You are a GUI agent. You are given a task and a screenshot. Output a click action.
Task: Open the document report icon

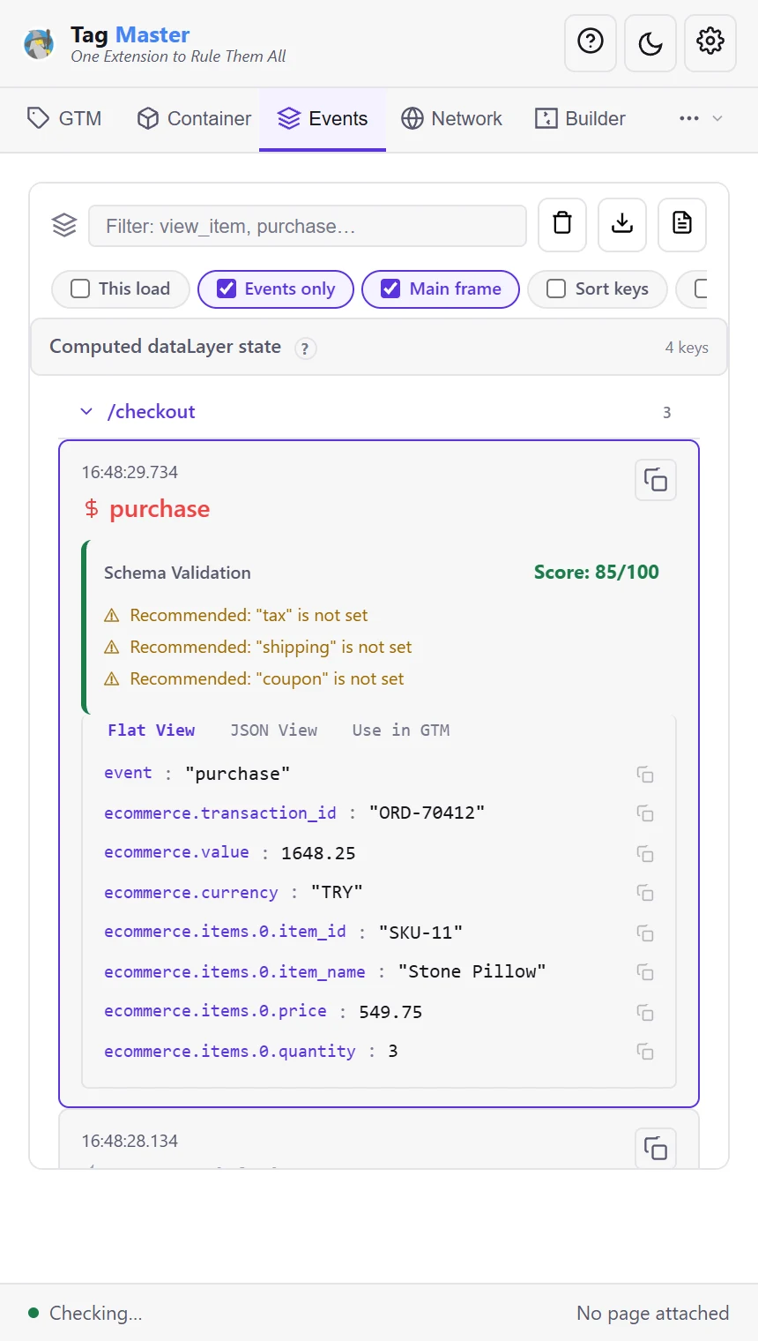[682, 223]
